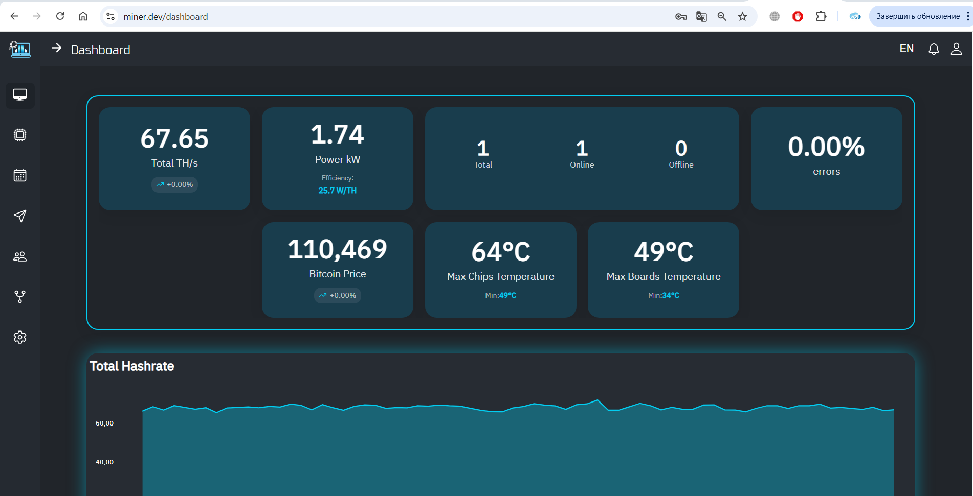Bookmark this page with star icon
Viewport: 973px width, 496px height.
pos(742,17)
